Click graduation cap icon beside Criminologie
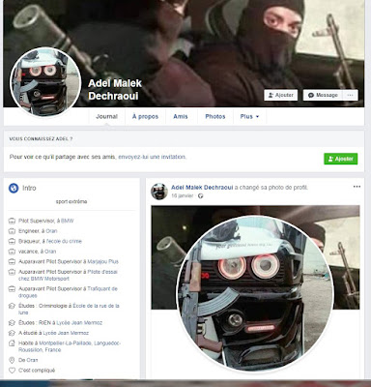The height and width of the screenshot is (387, 371). click(x=12, y=306)
